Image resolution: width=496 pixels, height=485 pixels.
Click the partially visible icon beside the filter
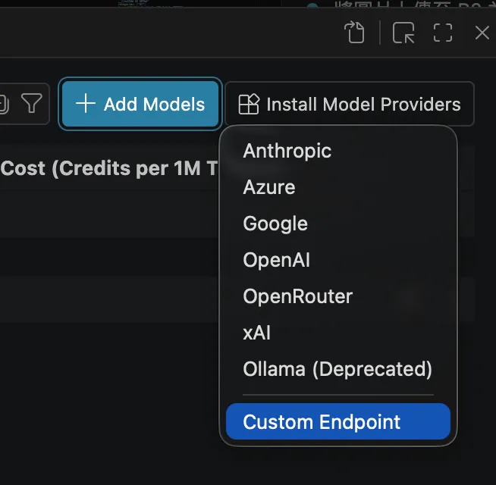(x=4, y=104)
